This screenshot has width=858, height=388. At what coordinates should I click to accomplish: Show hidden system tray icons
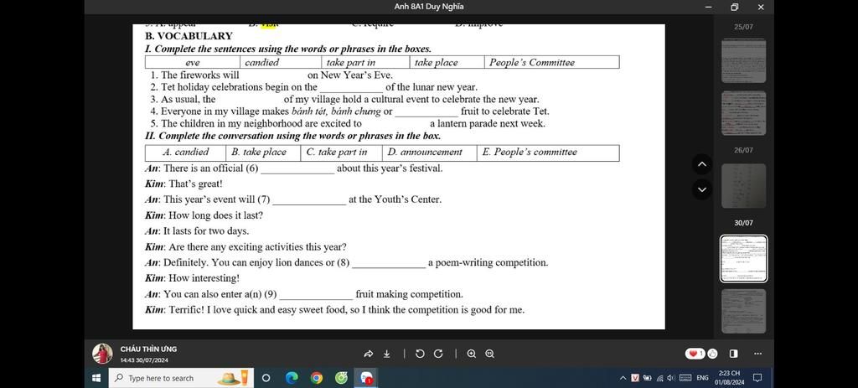(623, 378)
